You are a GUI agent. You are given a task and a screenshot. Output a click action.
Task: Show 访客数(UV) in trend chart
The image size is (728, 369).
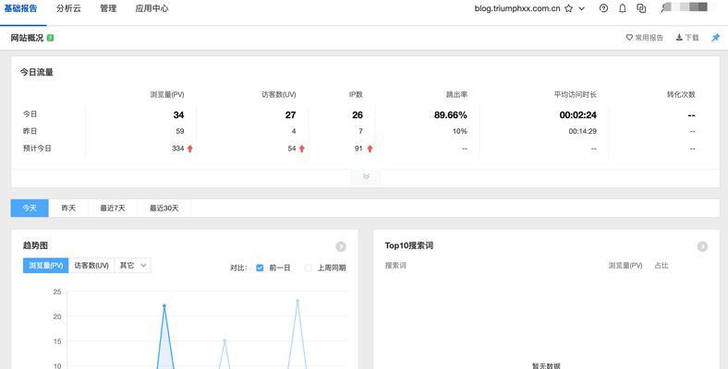pyautogui.click(x=91, y=266)
